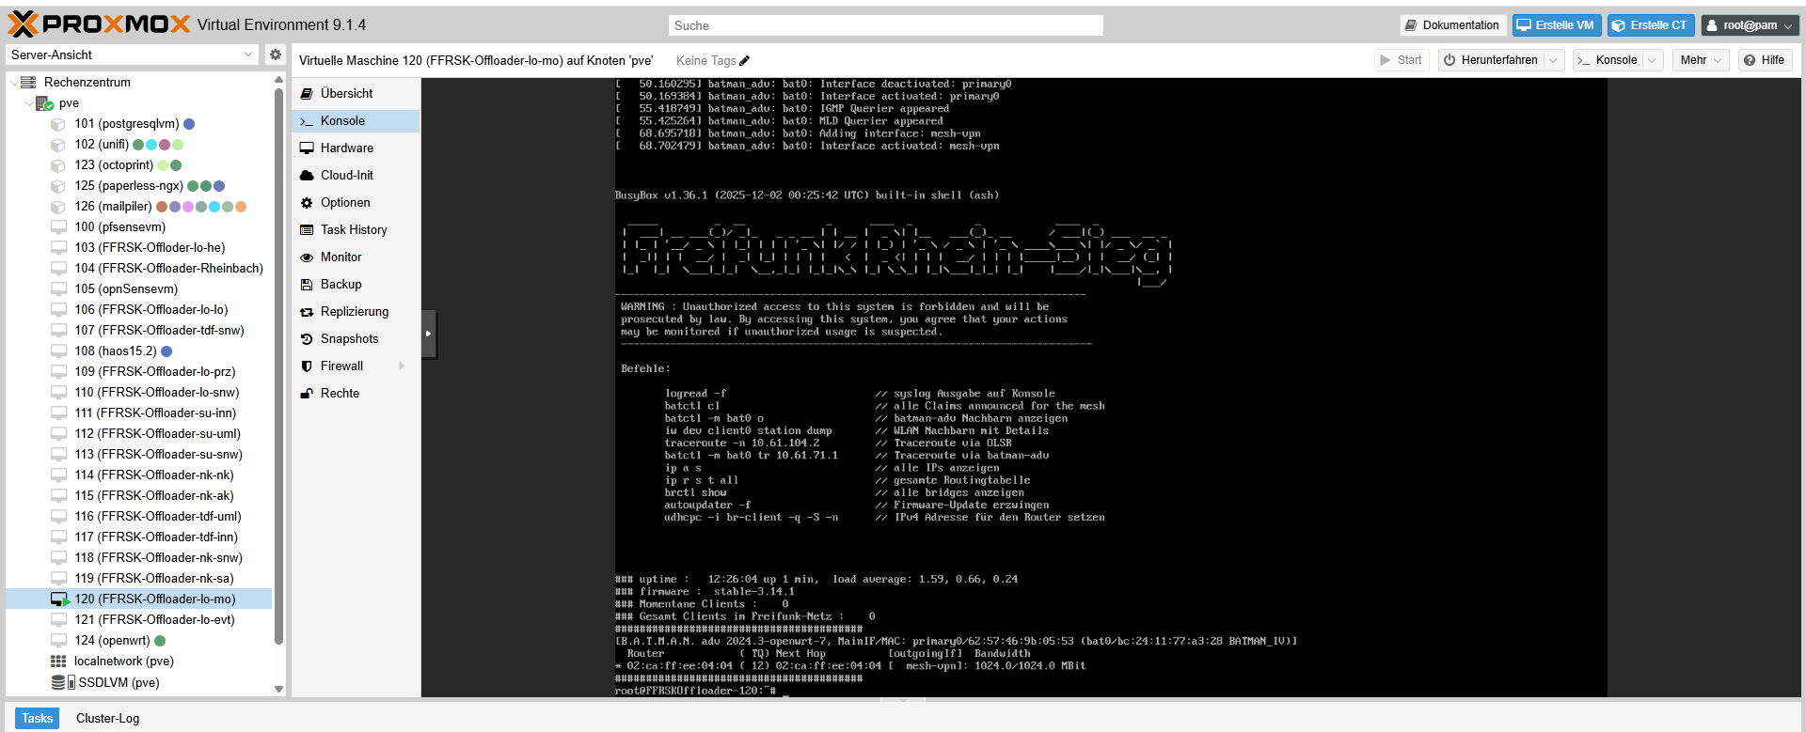The image size is (1806, 732).
Task: Click container icon for 101 postgresqlvm
Action: tap(58, 124)
